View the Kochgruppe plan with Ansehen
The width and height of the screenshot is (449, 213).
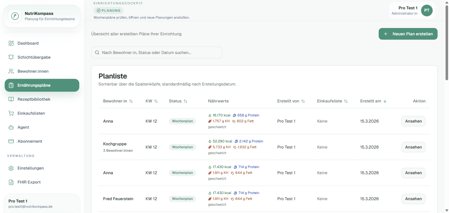click(413, 147)
